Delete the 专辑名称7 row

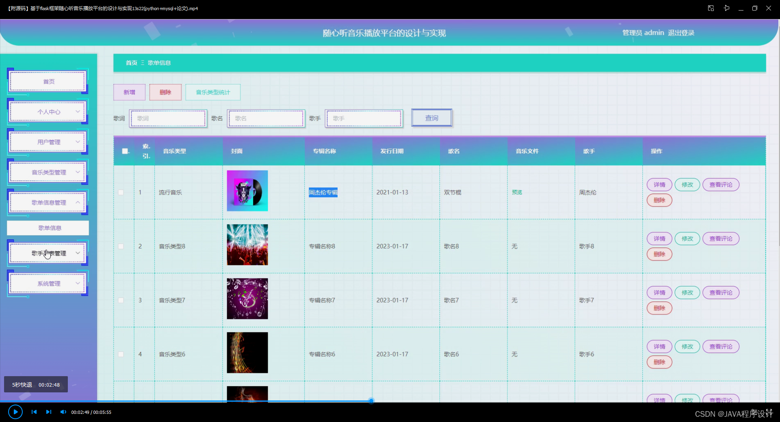(659, 308)
